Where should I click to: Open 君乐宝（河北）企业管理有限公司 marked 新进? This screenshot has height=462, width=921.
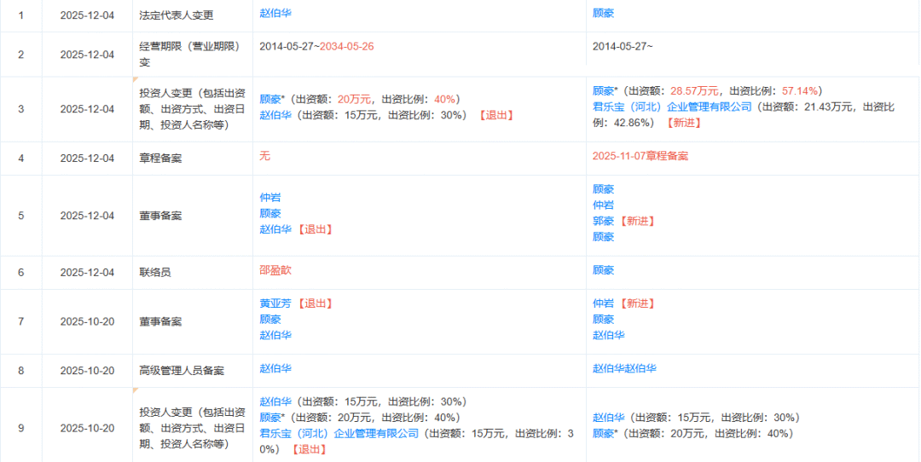(x=672, y=107)
